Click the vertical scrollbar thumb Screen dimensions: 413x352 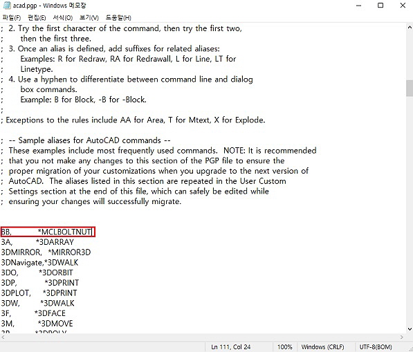410,89
